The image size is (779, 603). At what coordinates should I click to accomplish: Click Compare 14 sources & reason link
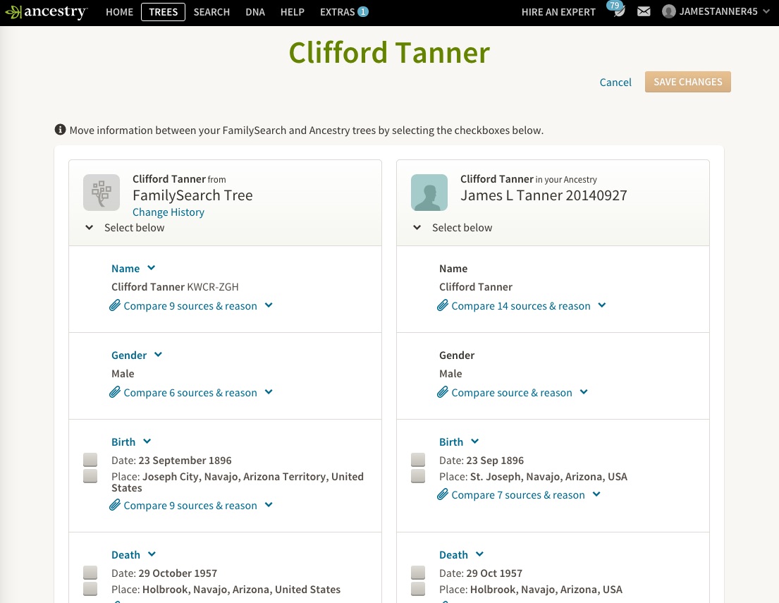tap(521, 305)
